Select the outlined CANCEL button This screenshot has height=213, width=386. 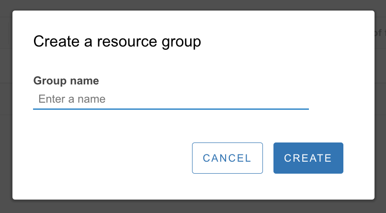coord(227,158)
